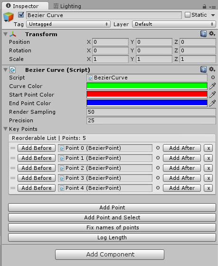Viewport: 218px width, 266px height.
Task: Click the C# script icon in component header
Action: tap(13, 70)
